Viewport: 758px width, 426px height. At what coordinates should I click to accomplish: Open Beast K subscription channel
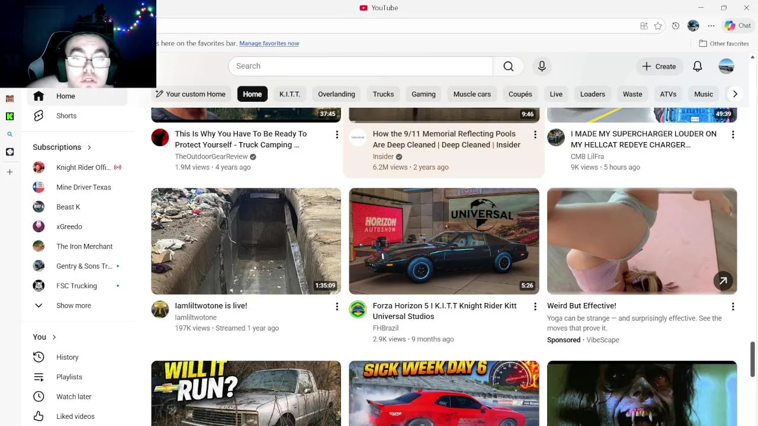click(x=78, y=207)
